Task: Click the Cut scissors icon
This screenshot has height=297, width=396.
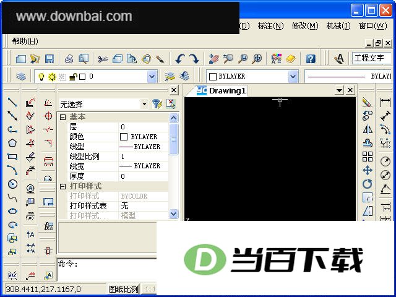Action: coord(103,59)
